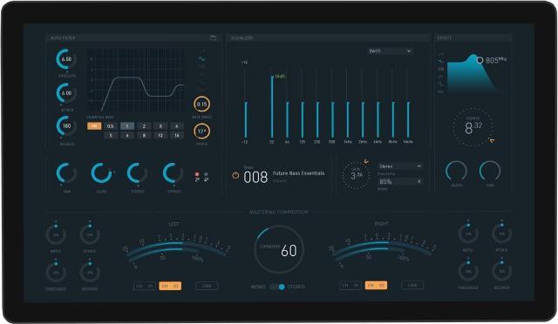Viewport: 558px width, 324px height.
Task: Select CH 02 under the Left meter
Action: (170, 286)
